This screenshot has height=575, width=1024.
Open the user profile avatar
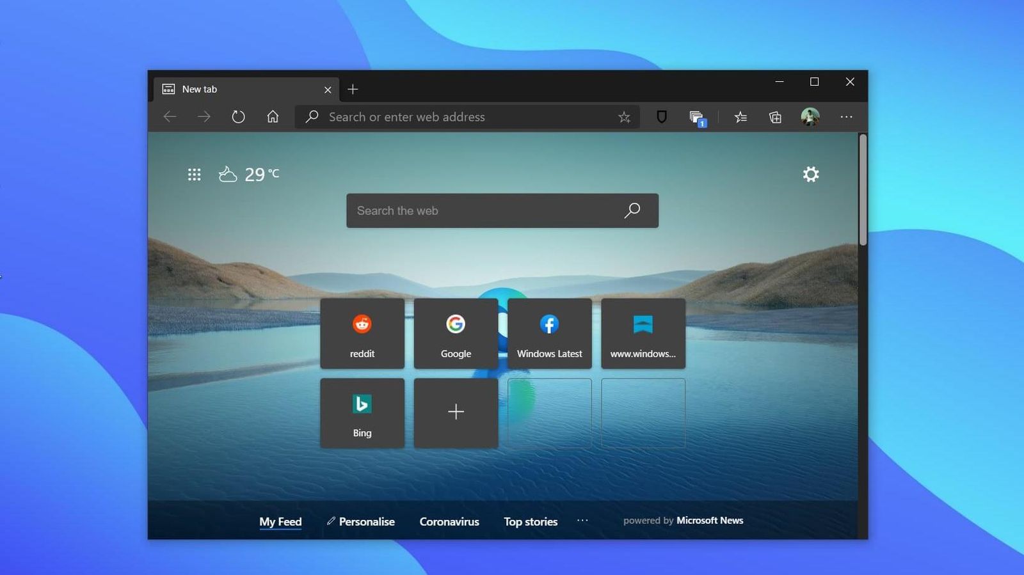pos(810,117)
